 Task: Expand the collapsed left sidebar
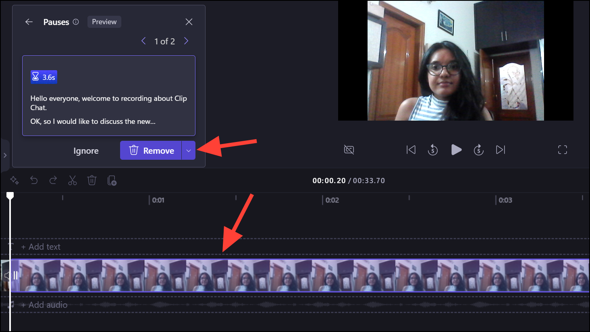(x=5, y=155)
